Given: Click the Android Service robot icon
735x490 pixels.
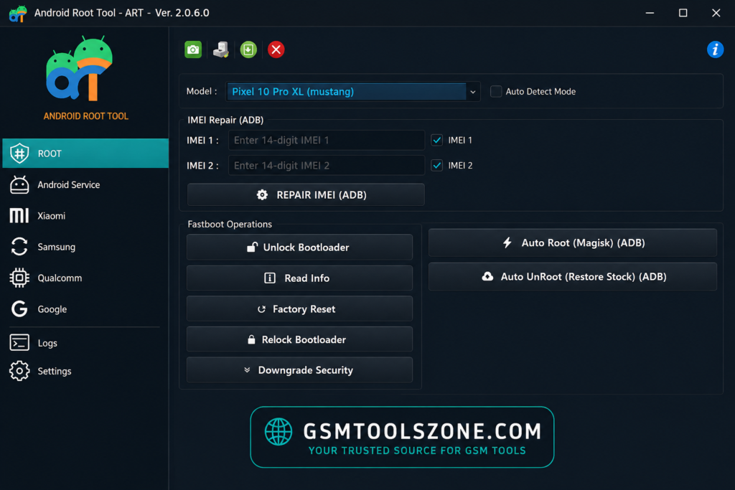Looking at the screenshot, I should pos(19,184).
